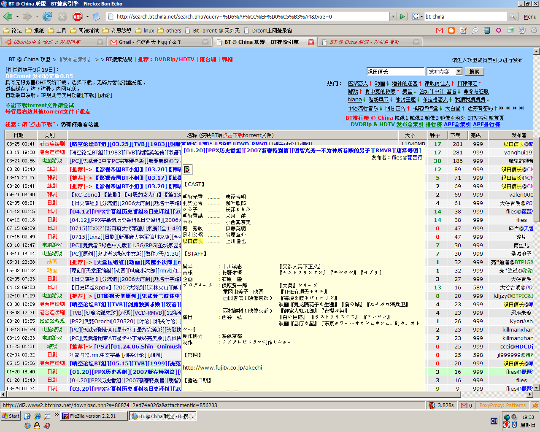Click the green Go arrow beside the URL bar
540x432 pixels.
[402, 16]
